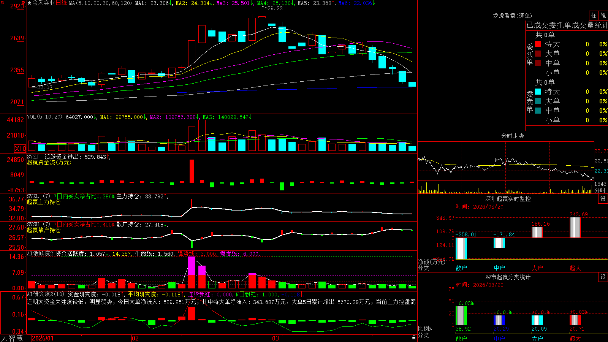
Task: Click the AI研究度2(10) indicator label
Action: tap(46, 294)
